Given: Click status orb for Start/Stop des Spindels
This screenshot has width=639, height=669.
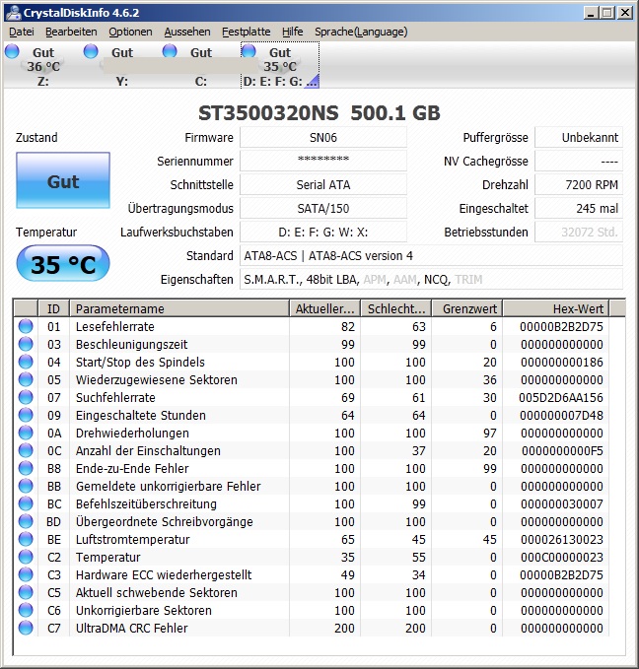Looking at the screenshot, I should point(26,362).
